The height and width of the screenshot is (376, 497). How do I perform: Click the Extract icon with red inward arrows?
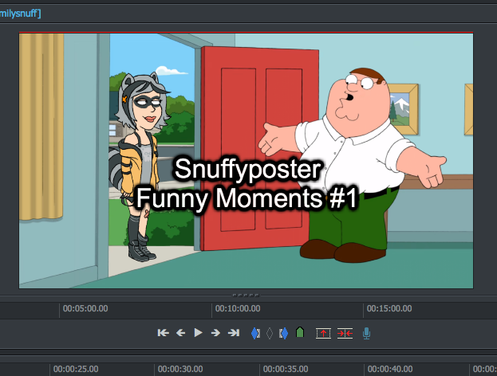(345, 333)
